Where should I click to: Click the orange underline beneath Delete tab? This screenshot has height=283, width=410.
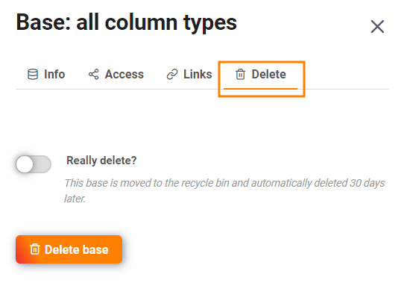(x=260, y=89)
